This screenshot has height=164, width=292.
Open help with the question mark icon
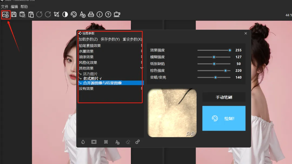pos(108,14)
